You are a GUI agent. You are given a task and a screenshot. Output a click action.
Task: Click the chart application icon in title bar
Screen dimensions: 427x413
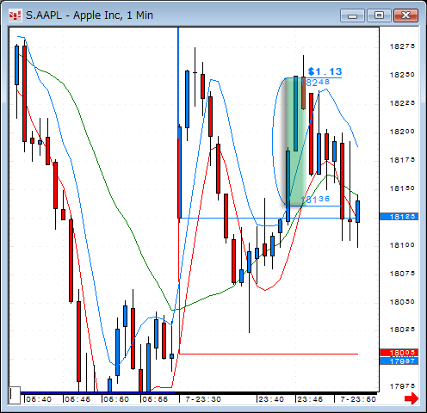click(15, 15)
